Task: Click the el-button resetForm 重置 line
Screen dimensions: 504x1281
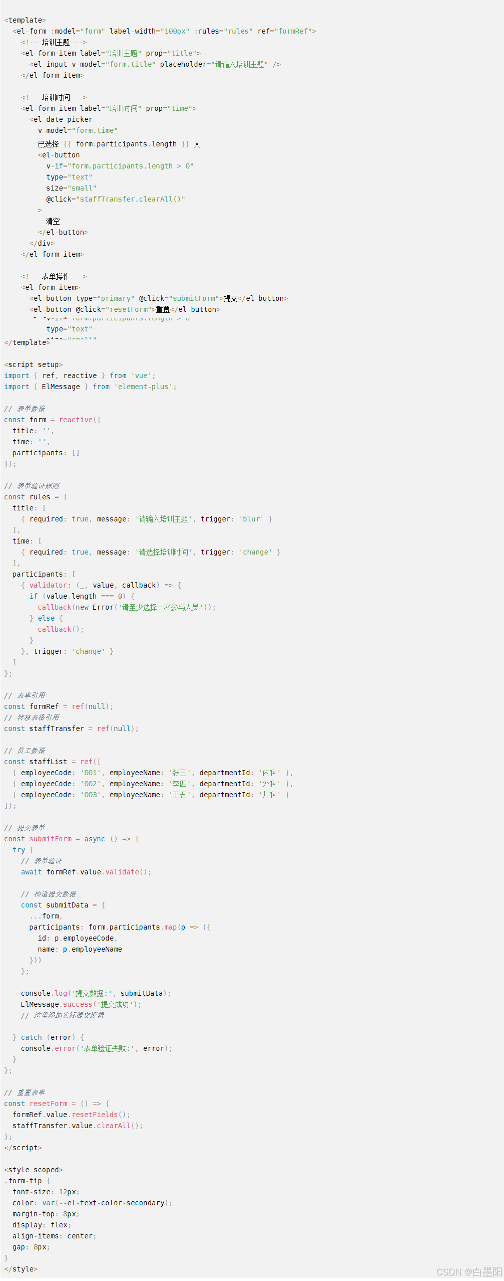Action: tap(125, 309)
